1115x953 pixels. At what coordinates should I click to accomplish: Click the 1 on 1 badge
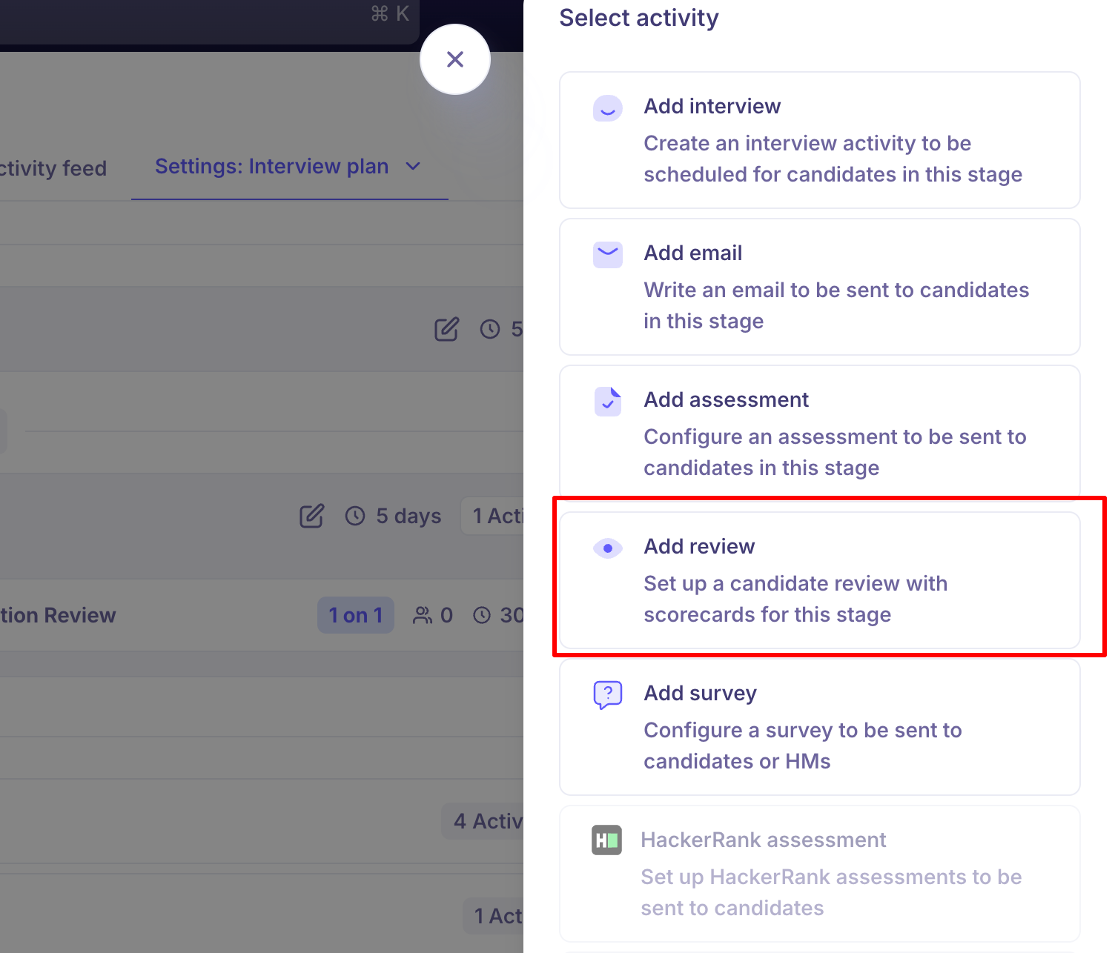pos(355,615)
